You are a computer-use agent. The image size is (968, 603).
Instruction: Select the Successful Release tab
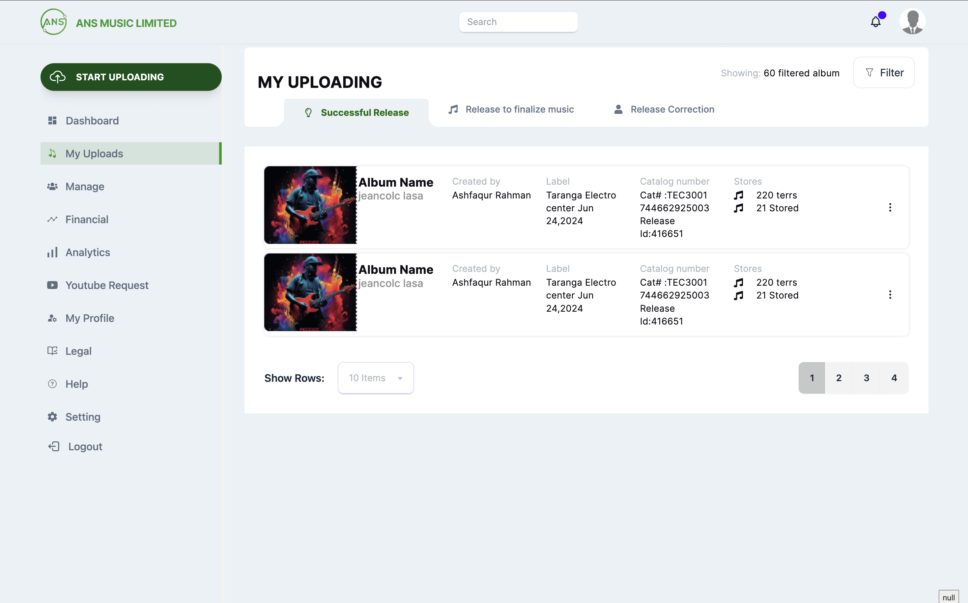pos(356,113)
